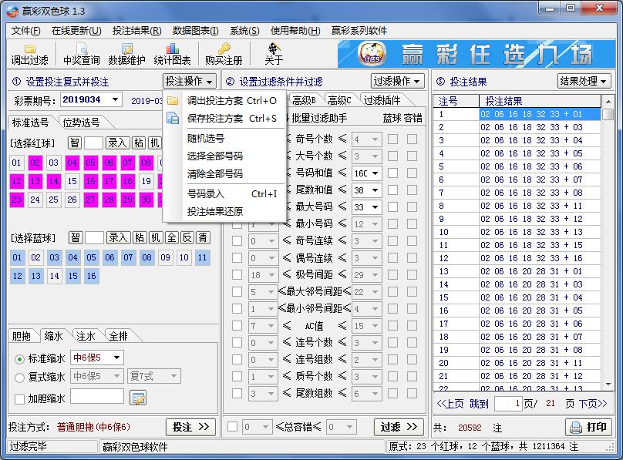Open the 结果处理 dropdown
The image size is (623, 460).
point(584,80)
